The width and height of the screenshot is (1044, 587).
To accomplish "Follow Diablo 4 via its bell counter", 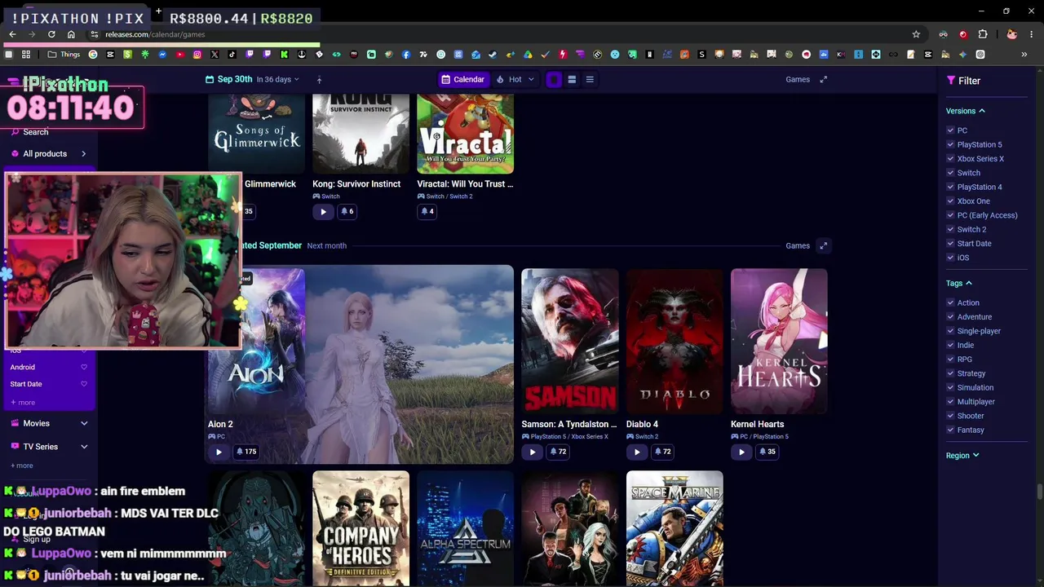I will pos(661,452).
